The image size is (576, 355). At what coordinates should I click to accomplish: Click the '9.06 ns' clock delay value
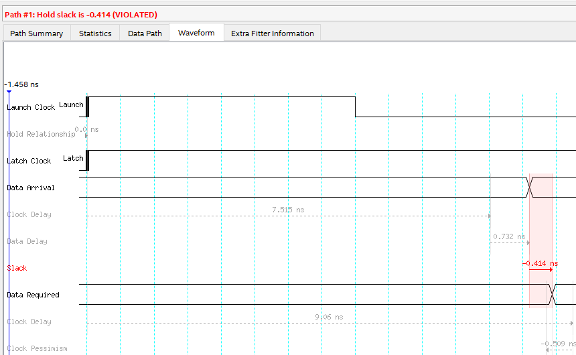pos(329,317)
